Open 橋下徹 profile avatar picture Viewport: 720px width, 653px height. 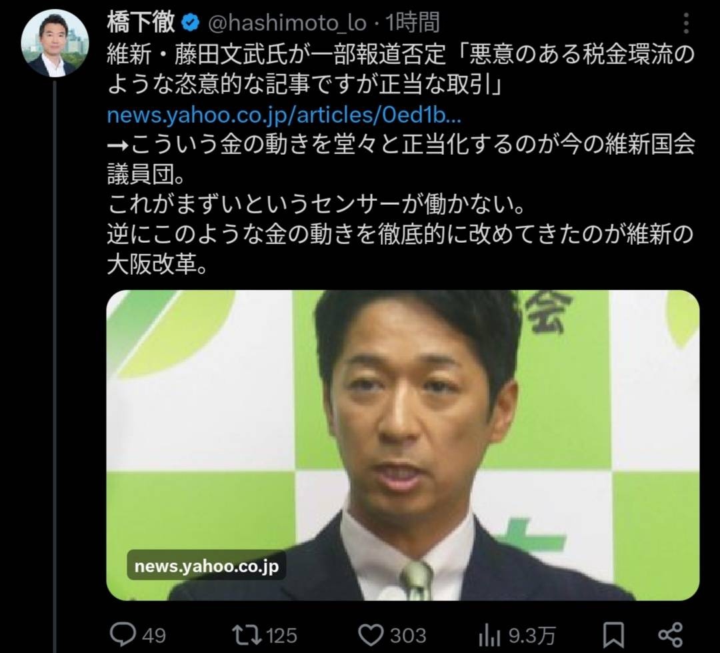coord(55,43)
